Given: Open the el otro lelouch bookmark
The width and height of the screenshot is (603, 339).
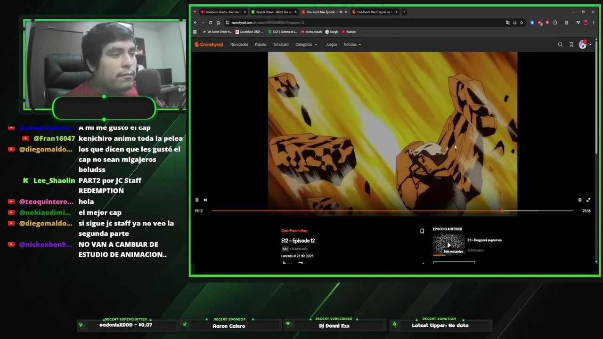Looking at the screenshot, I should click(311, 32).
